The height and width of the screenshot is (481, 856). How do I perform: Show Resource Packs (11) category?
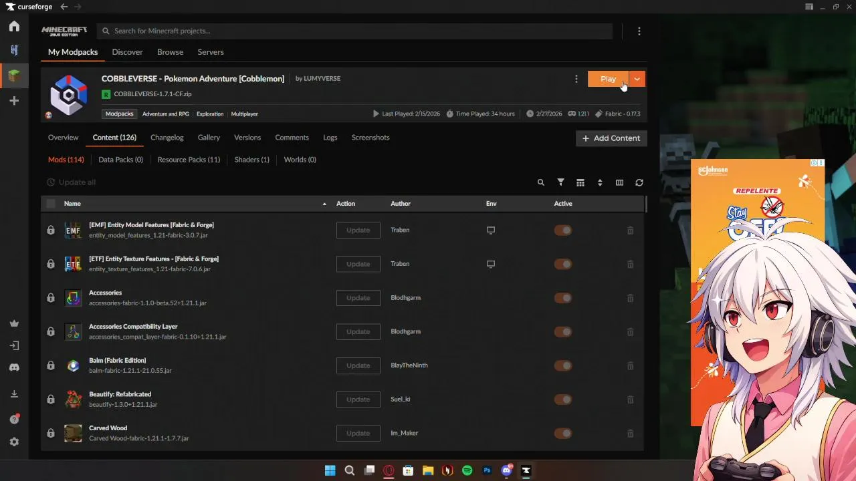tap(189, 160)
